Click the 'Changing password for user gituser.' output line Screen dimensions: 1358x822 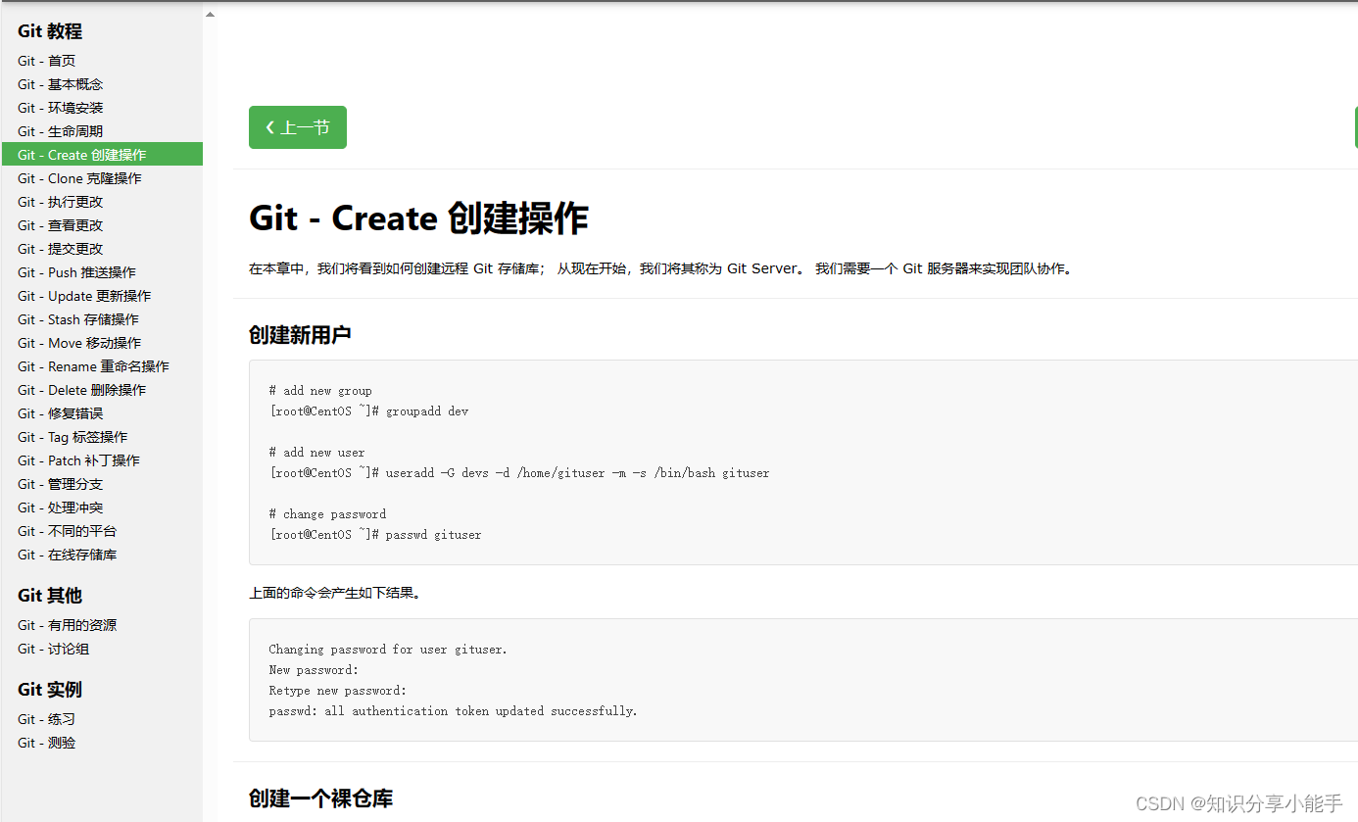[388, 650]
